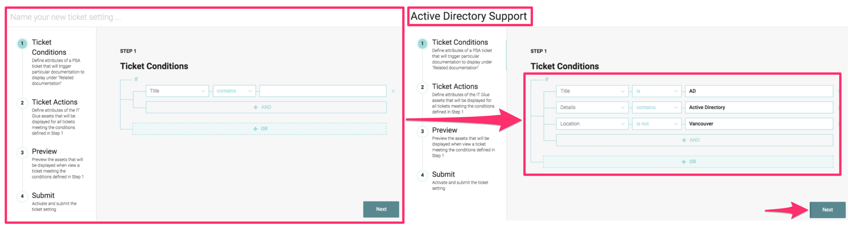The width and height of the screenshot is (863, 235).
Task: Click the step 2 circle in the Active Directory Support wizard
Action: coord(422,87)
